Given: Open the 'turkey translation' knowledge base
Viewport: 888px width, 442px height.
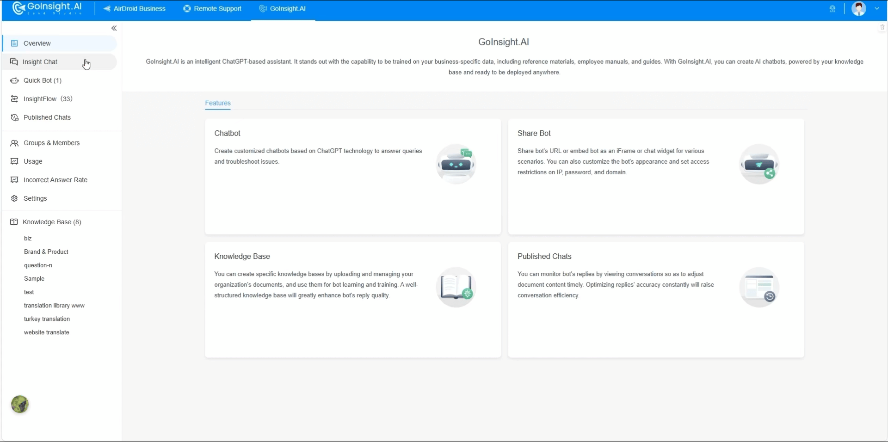Looking at the screenshot, I should coord(47,319).
